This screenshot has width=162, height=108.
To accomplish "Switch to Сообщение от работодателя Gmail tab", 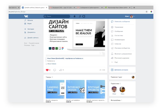I will point(89,8).
